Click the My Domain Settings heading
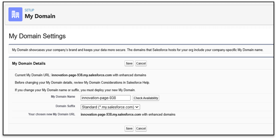Image resolution: width=277 pixels, height=139 pixels. (x=37, y=36)
